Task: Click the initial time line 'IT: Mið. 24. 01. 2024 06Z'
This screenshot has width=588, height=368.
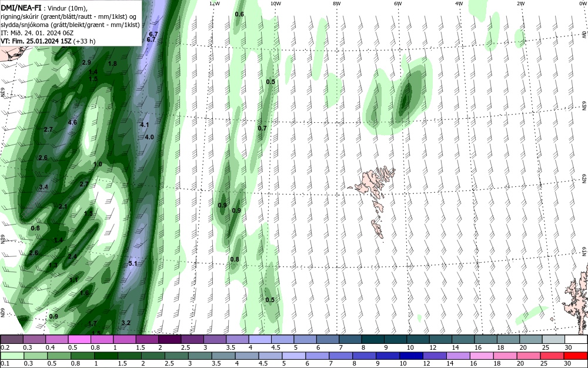Action: pyautogui.click(x=37, y=33)
